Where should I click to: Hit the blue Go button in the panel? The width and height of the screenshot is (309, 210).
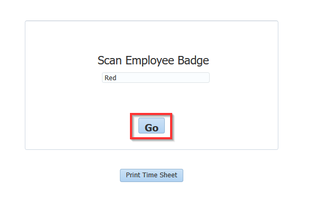tap(152, 126)
